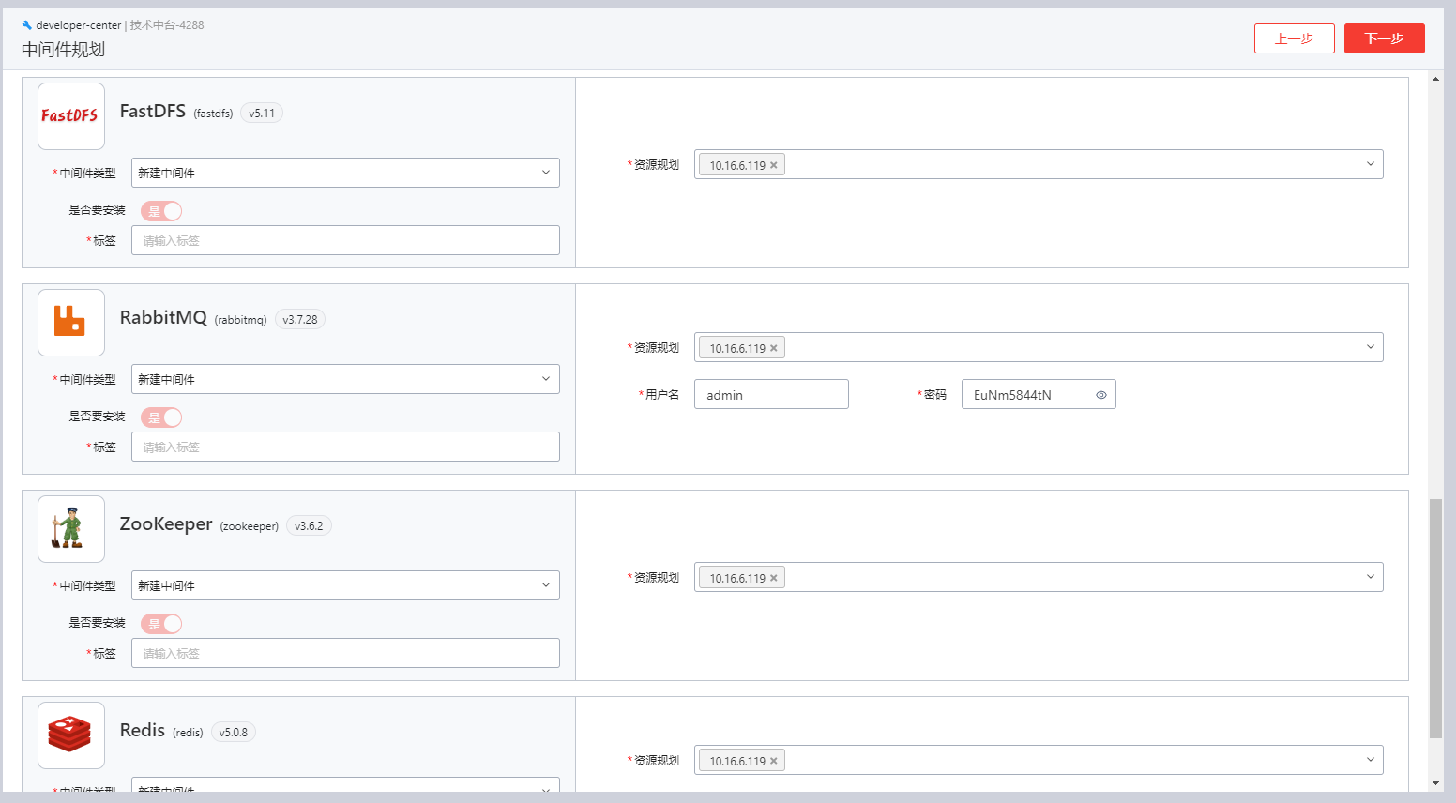This screenshot has width=1456, height=803.
Task: Click the Redis logo thumbnail
Action: pos(71,735)
